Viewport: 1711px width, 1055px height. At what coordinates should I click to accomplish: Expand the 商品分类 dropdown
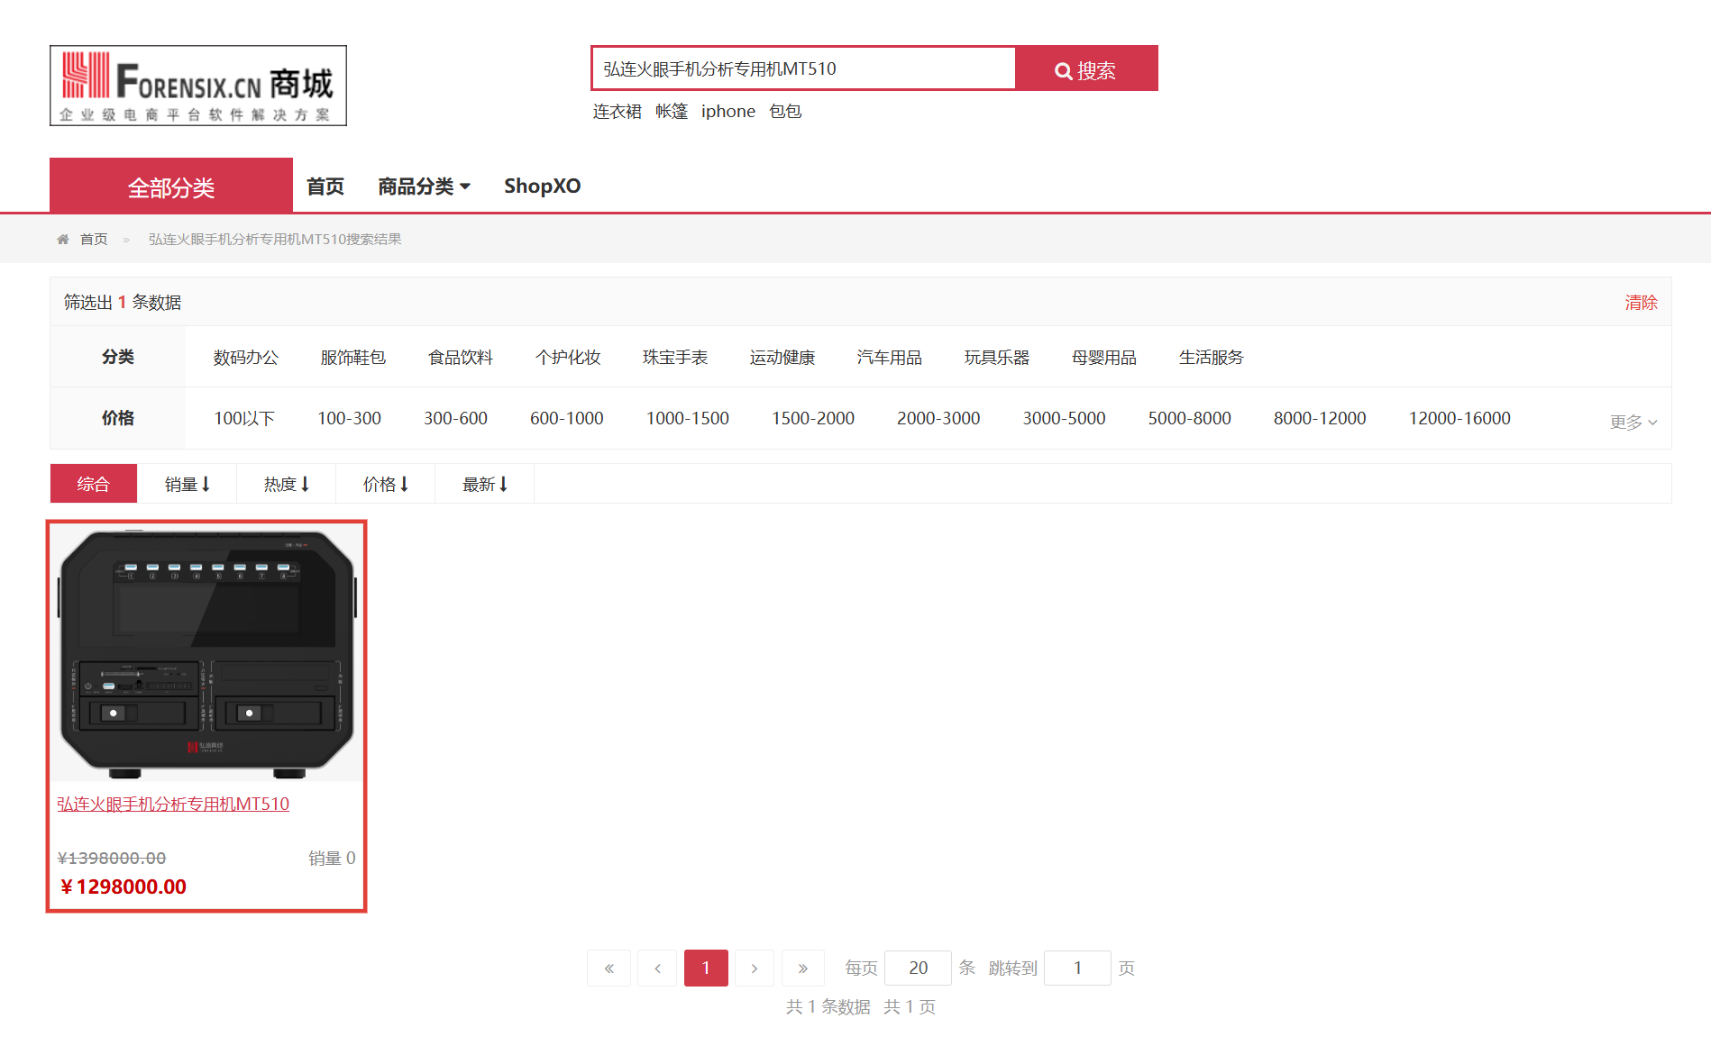[424, 186]
